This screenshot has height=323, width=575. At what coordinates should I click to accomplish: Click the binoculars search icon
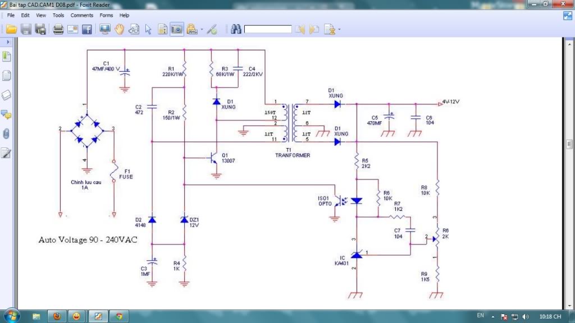pyautogui.click(x=236, y=29)
